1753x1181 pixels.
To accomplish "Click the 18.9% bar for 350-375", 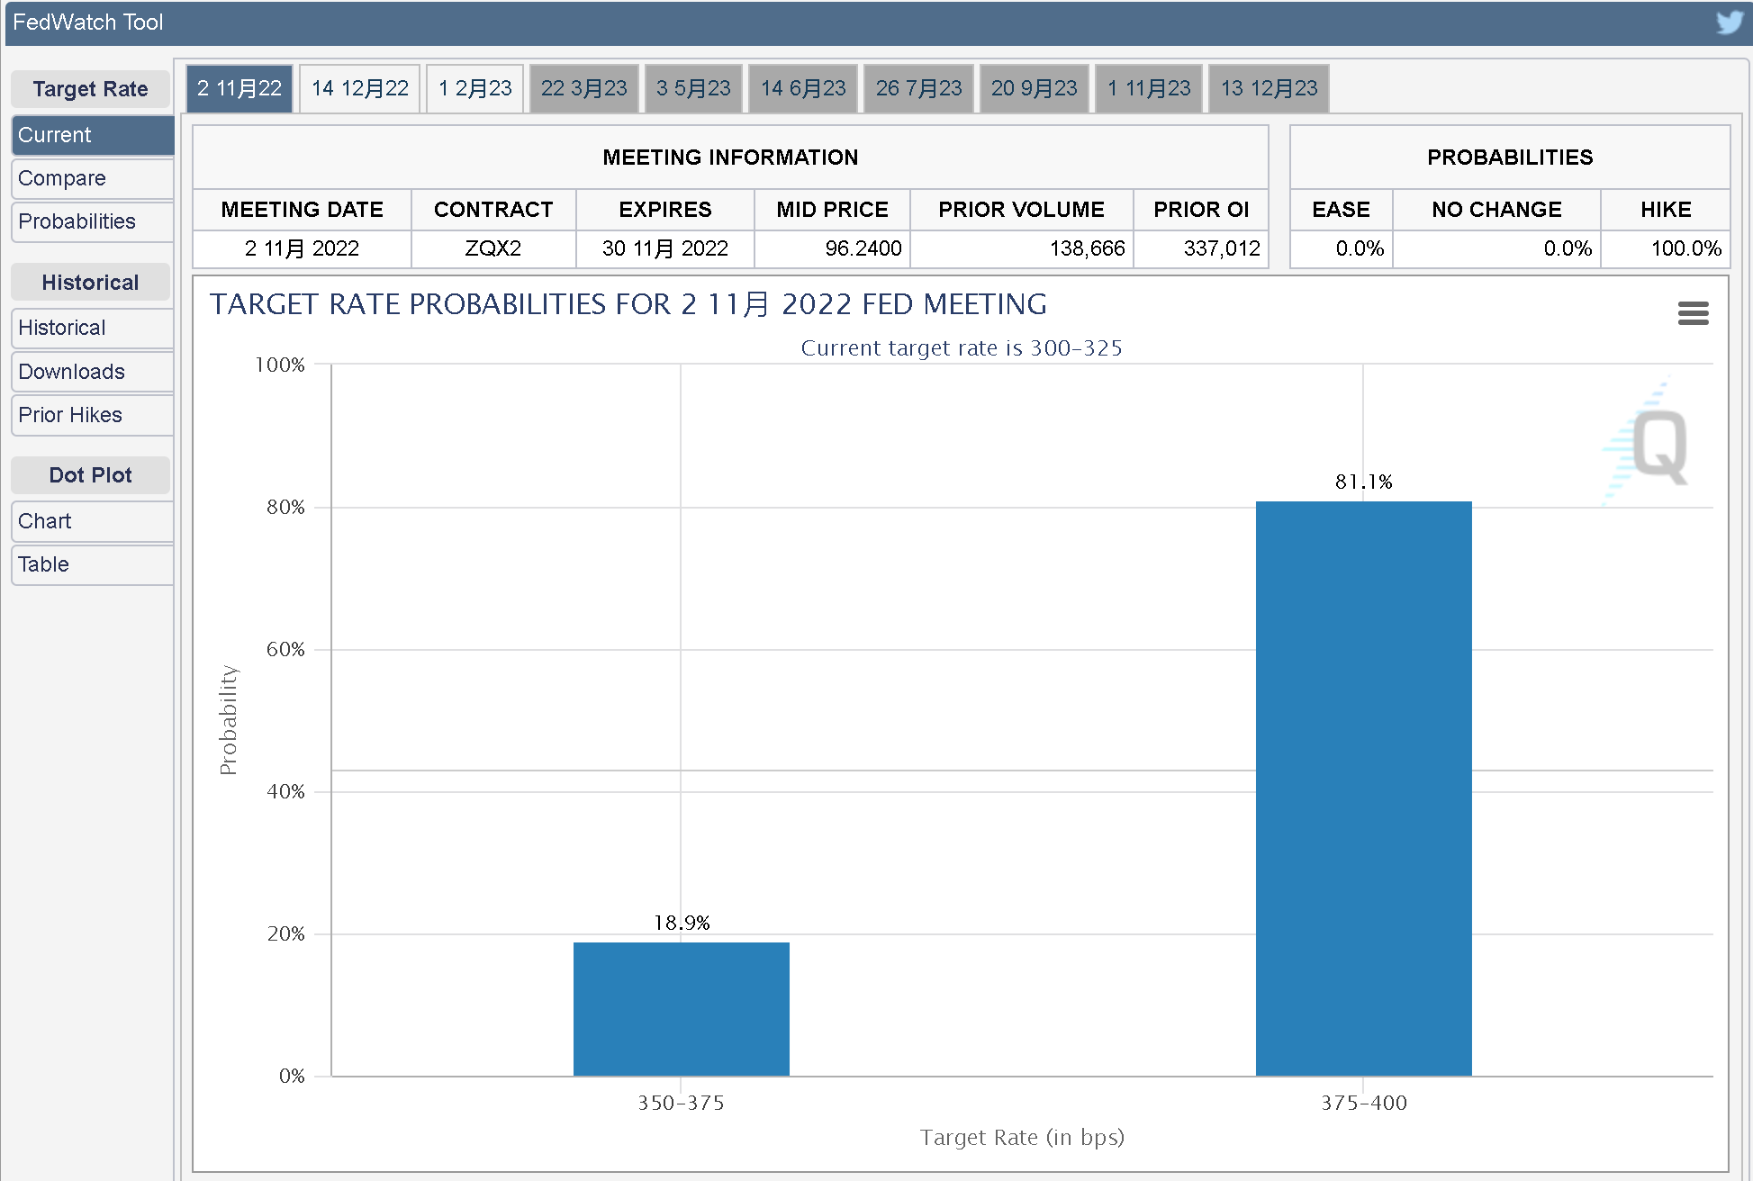I will (x=681, y=1008).
